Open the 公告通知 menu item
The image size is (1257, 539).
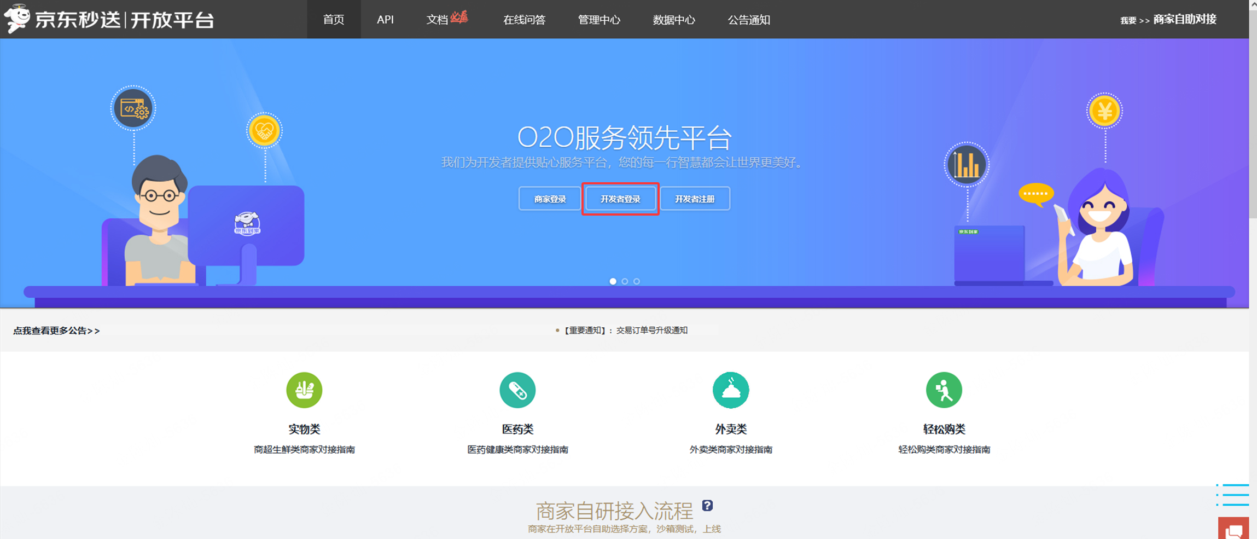749,20
